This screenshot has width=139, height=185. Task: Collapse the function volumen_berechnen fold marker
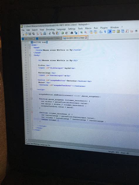[32, 112]
